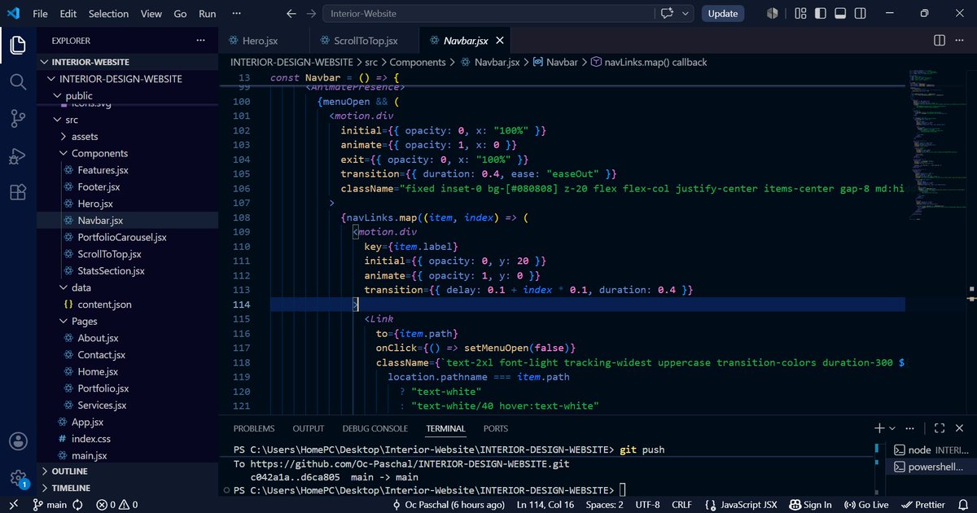Switch to the PROBLEMS panel tab

[254, 428]
